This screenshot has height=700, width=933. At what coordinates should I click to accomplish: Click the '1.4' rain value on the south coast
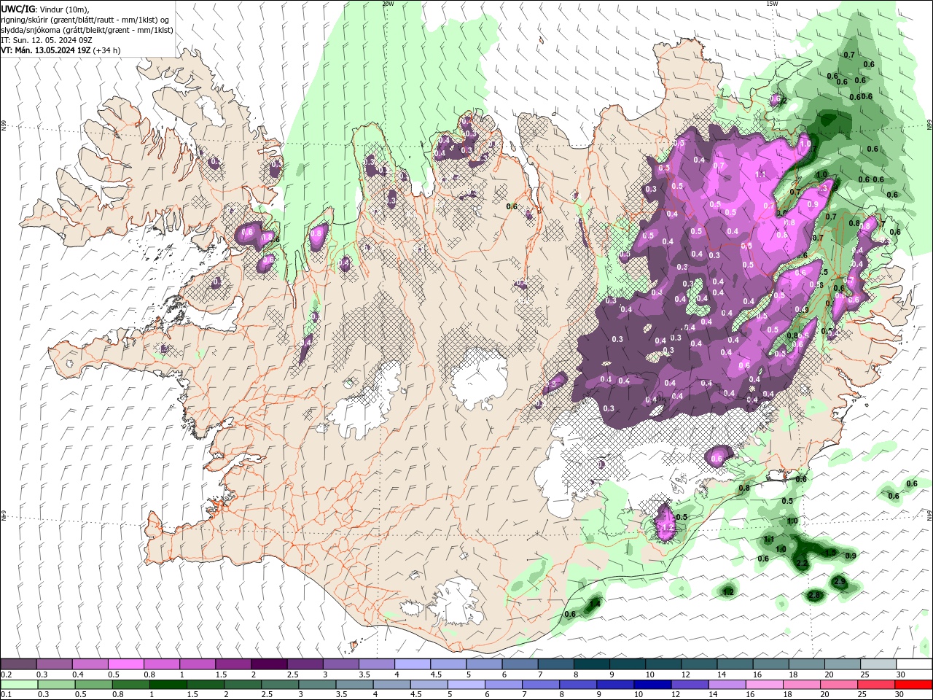tap(594, 604)
